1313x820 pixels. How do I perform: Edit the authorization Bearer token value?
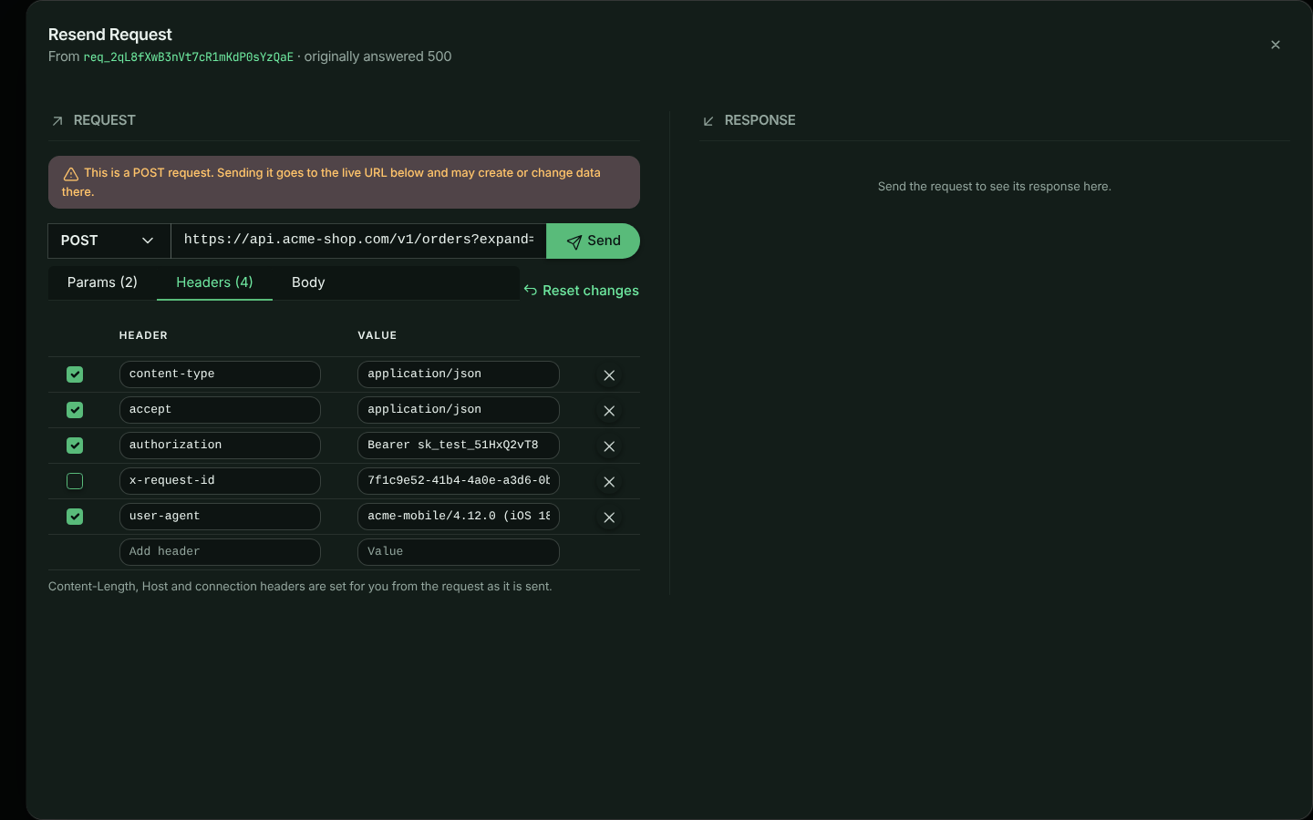[459, 446]
